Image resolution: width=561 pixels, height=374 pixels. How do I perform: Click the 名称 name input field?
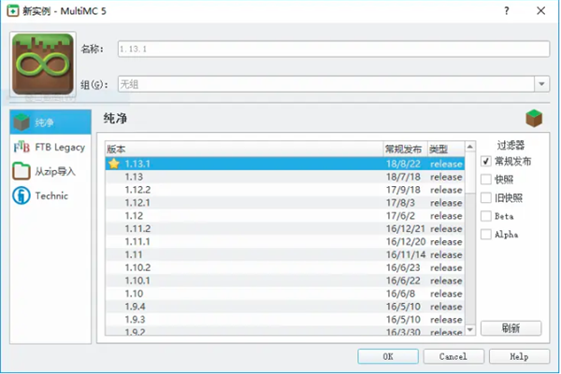point(334,49)
